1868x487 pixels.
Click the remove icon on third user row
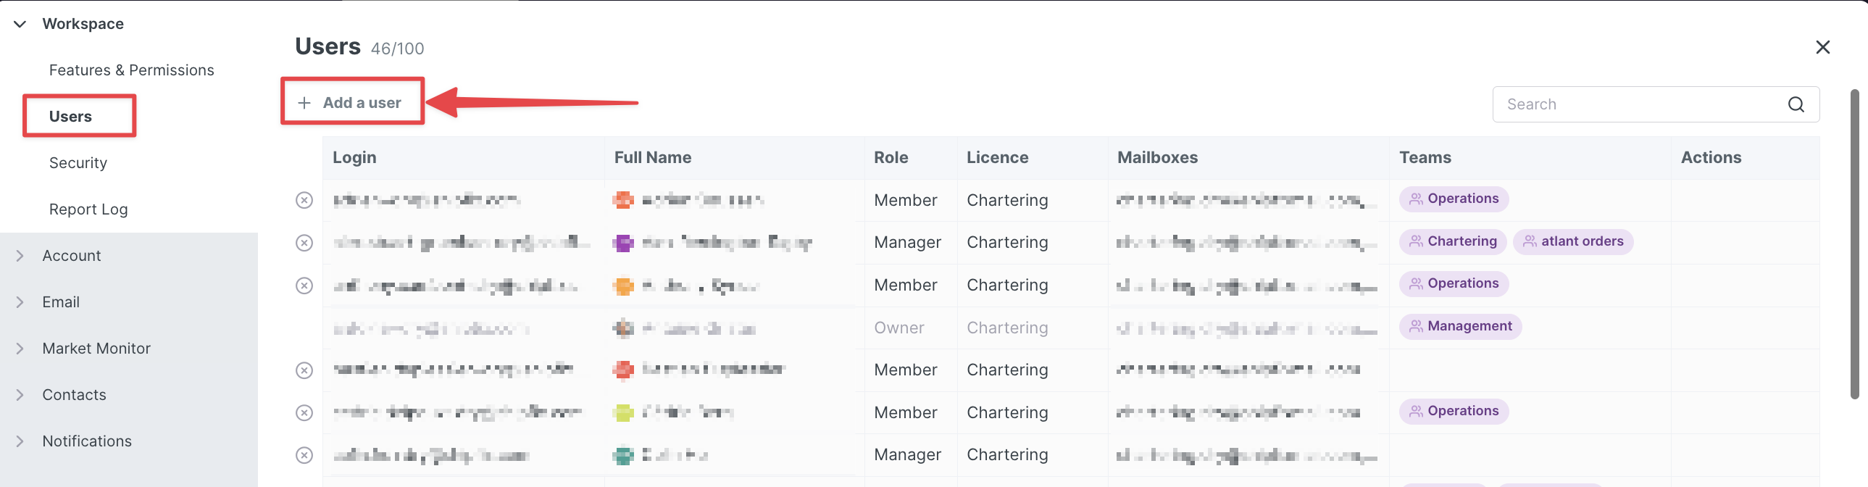(x=304, y=286)
